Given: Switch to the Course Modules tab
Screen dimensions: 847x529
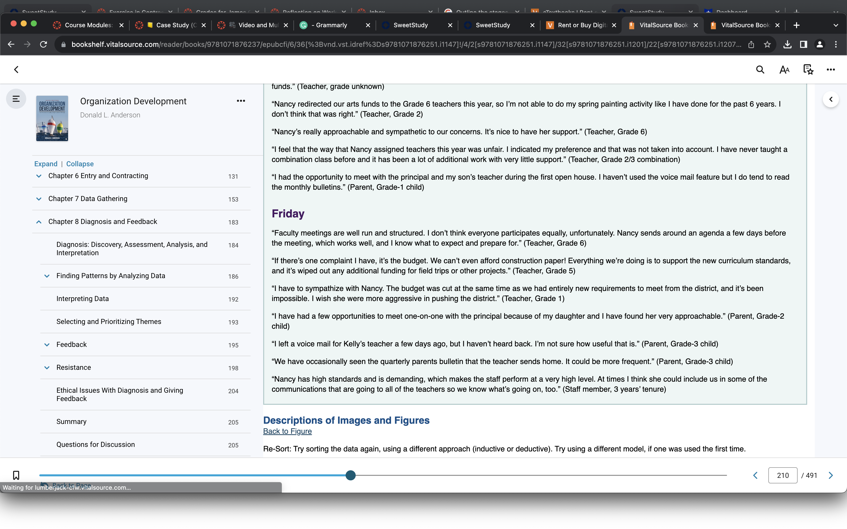Looking at the screenshot, I should [x=88, y=25].
